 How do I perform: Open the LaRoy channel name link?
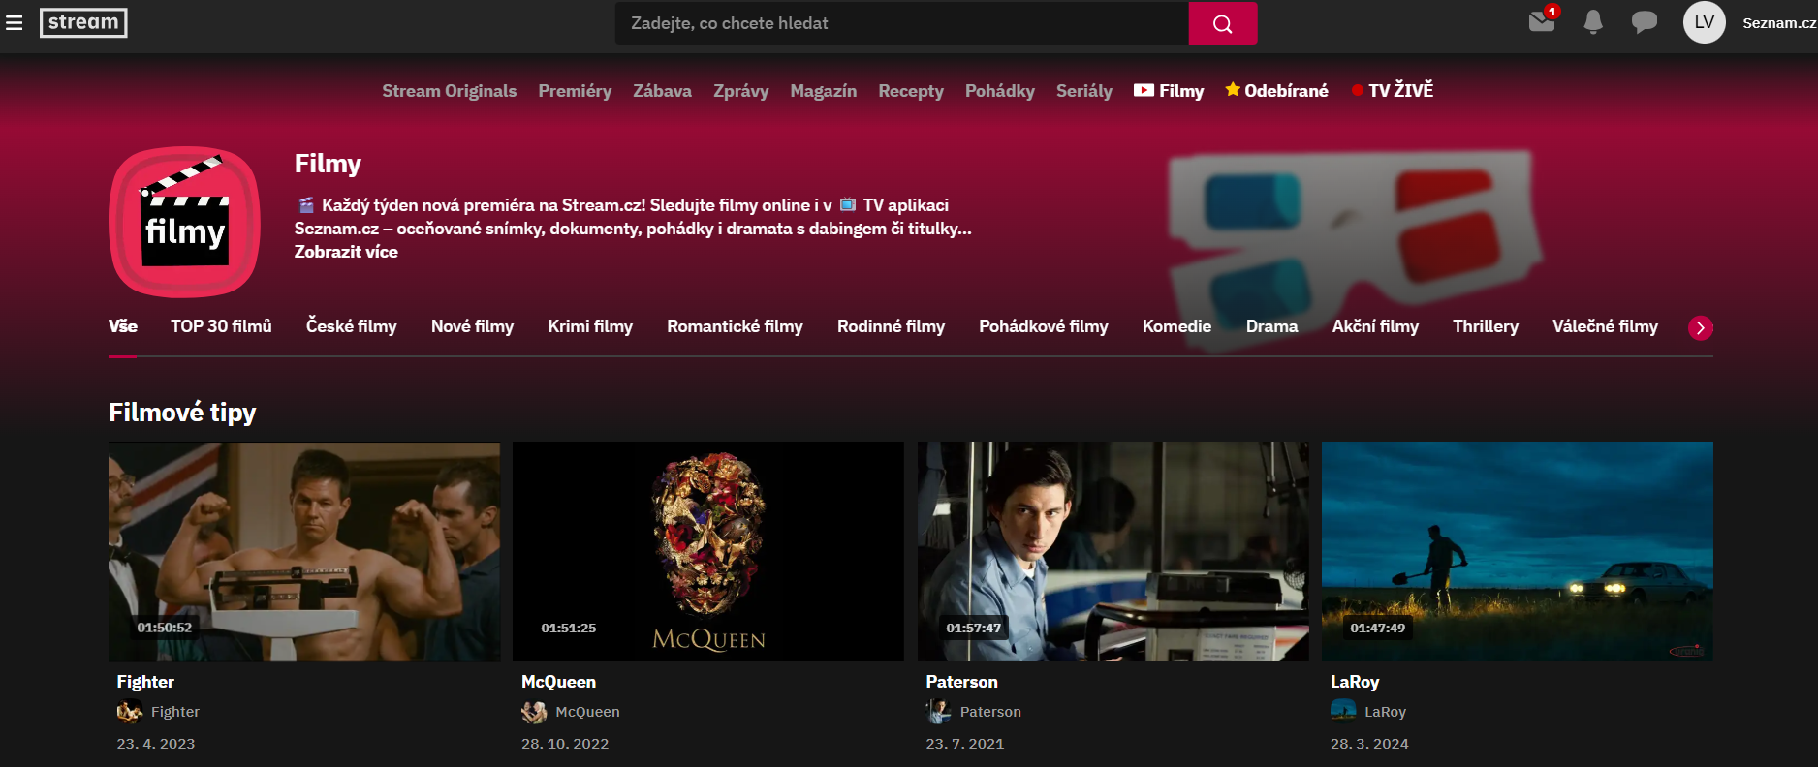pos(1385,712)
